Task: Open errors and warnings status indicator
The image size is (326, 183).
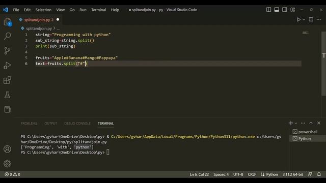Action: 12,174
